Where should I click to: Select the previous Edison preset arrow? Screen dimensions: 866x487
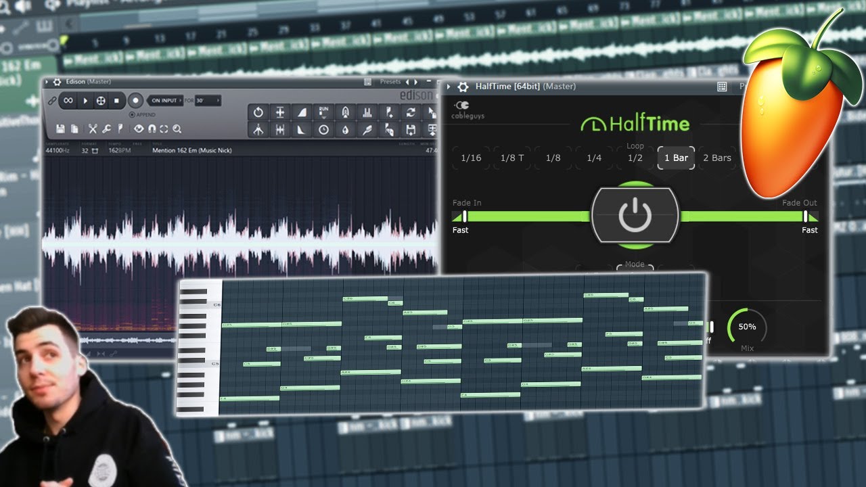click(x=407, y=81)
